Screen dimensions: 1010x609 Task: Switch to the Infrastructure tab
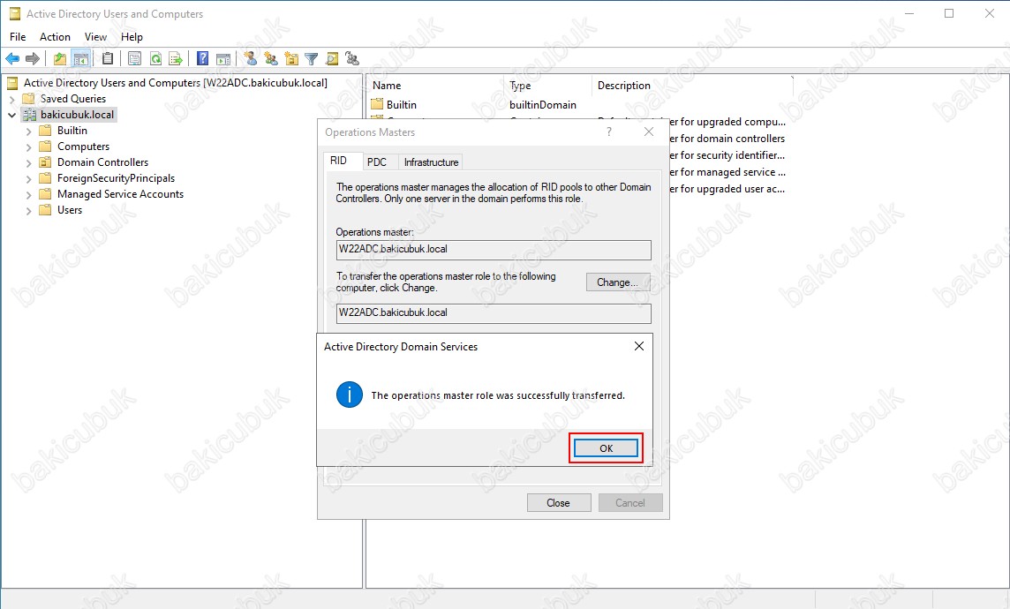click(x=431, y=162)
